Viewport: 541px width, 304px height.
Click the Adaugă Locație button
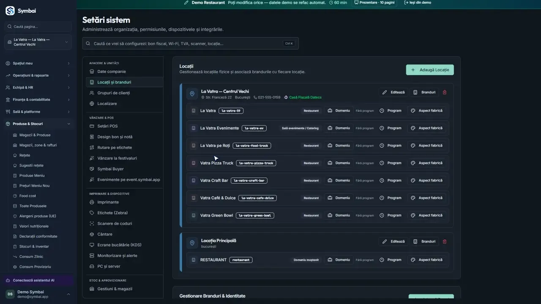[x=430, y=70]
